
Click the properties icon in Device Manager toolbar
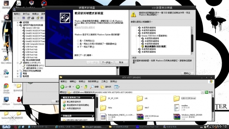click(x=29, y=18)
